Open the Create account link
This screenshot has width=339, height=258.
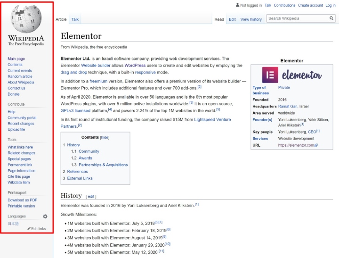pyautogui.click(x=310, y=5)
